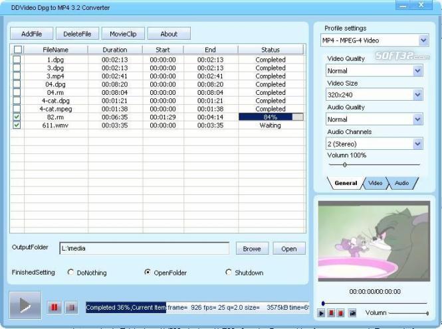The width and height of the screenshot is (442, 329).
Task: Switch to the Audio settings tab
Action: [401, 183]
